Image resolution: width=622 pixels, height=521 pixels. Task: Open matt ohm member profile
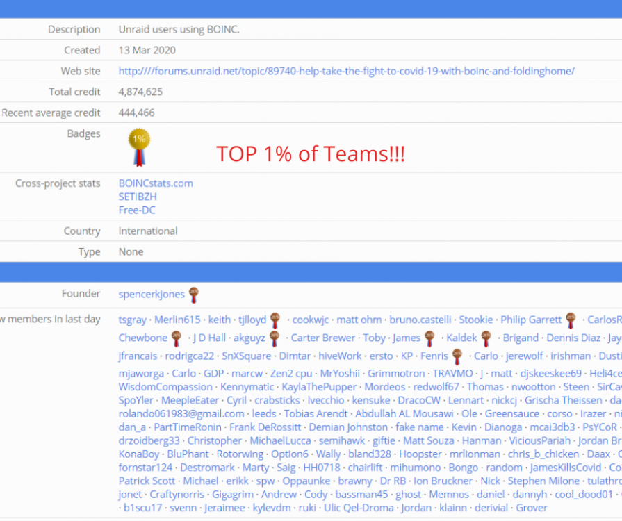point(359,320)
